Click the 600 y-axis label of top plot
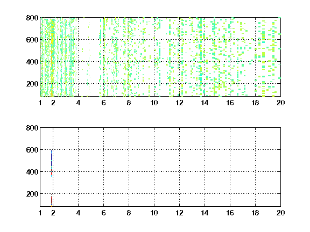Viewport: 310px width, 232px height. [32, 40]
